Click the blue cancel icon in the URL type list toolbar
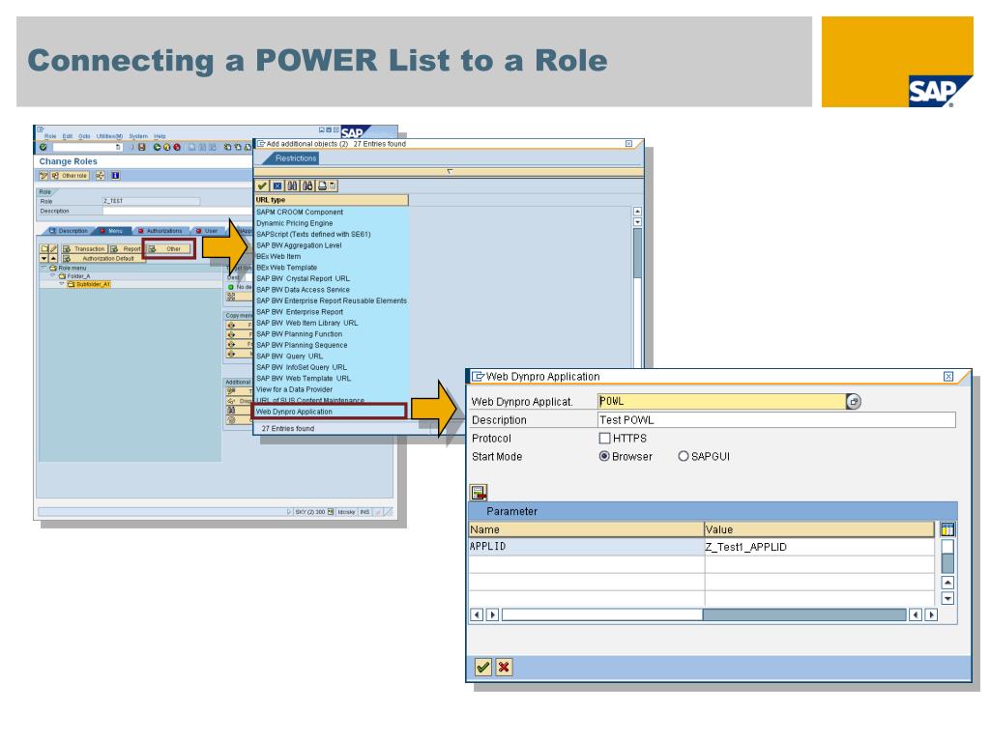The width and height of the screenshot is (990, 742). [x=277, y=185]
